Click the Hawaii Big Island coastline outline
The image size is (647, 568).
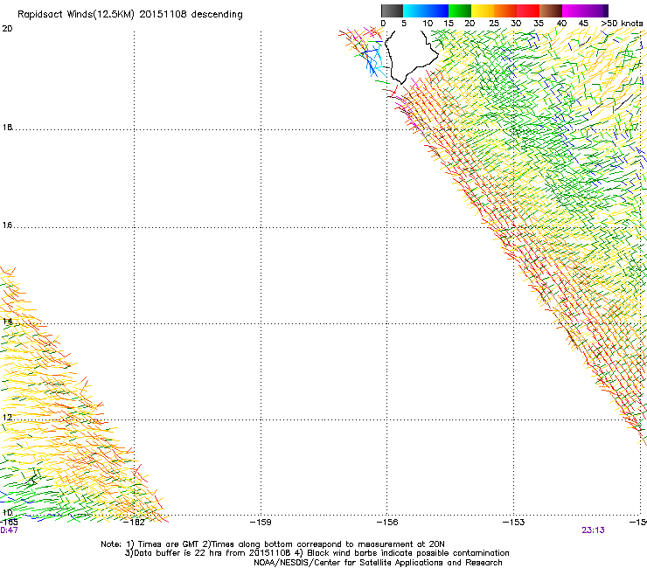click(411, 57)
